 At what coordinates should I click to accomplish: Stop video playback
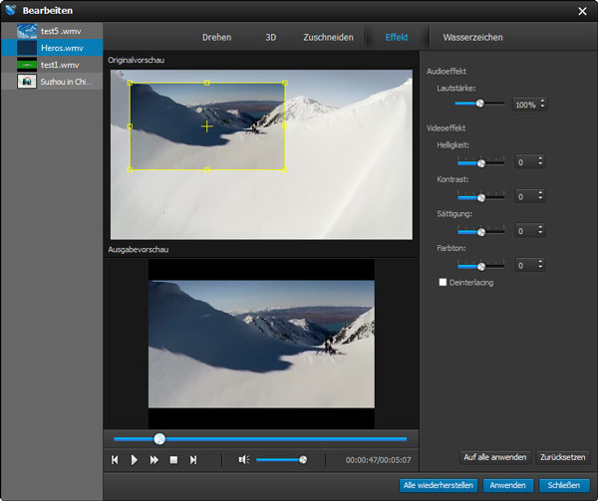(x=173, y=459)
